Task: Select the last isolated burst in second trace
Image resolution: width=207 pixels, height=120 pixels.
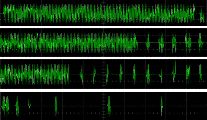Action: point(200,43)
